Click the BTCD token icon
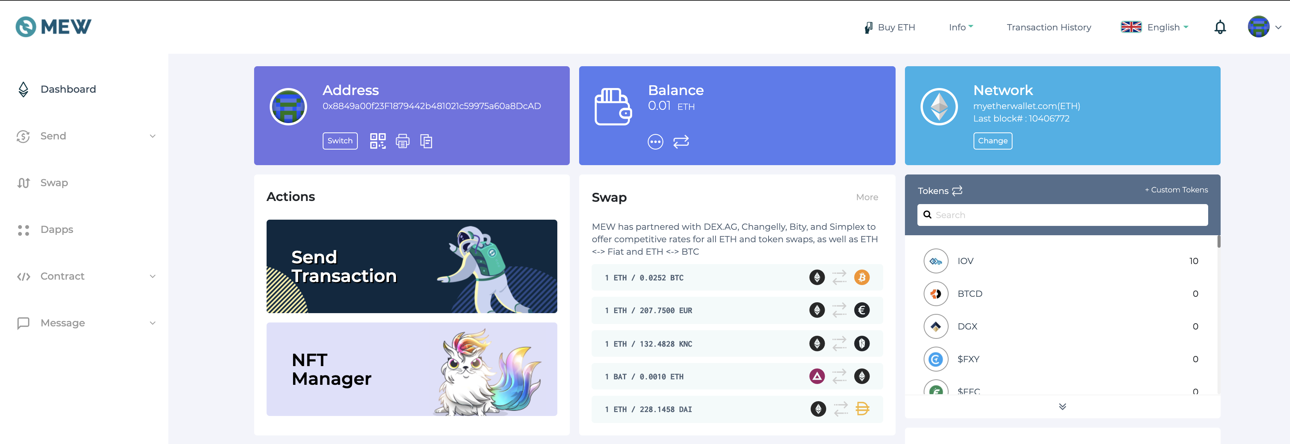 [935, 294]
